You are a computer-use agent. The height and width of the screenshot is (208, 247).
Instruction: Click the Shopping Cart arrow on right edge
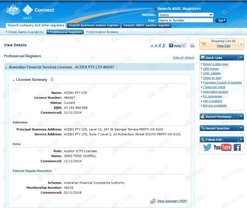click(x=241, y=44)
